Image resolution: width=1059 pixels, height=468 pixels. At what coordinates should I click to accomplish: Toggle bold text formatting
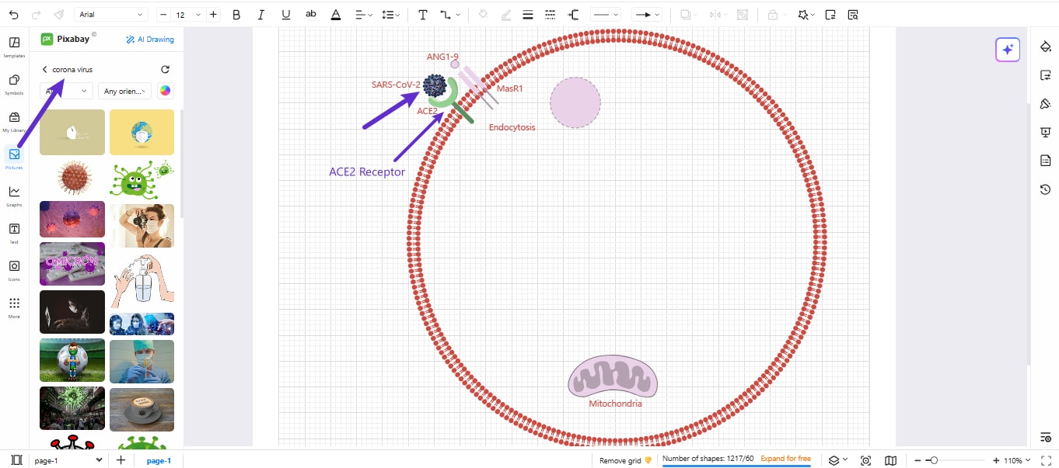(236, 14)
